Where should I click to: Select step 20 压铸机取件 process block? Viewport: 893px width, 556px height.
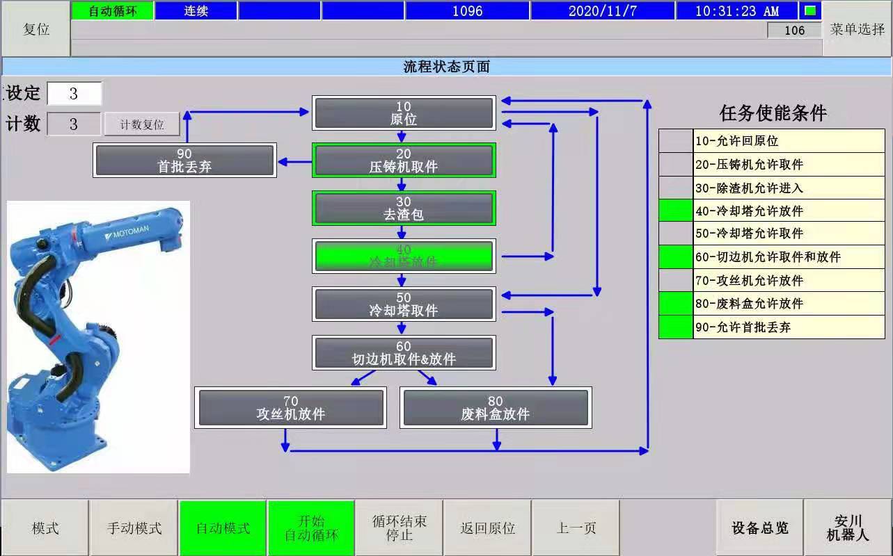(404, 161)
